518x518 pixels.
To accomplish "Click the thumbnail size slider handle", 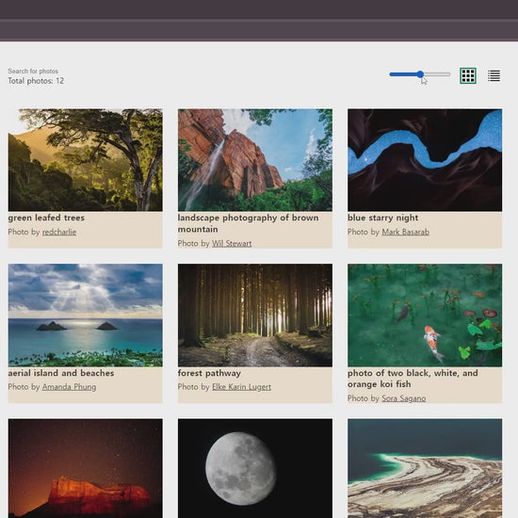I will (x=420, y=74).
